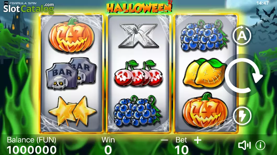This screenshot has width=277, height=155.
Task: Click the stitched lemons symbol
Action: (205, 73)
